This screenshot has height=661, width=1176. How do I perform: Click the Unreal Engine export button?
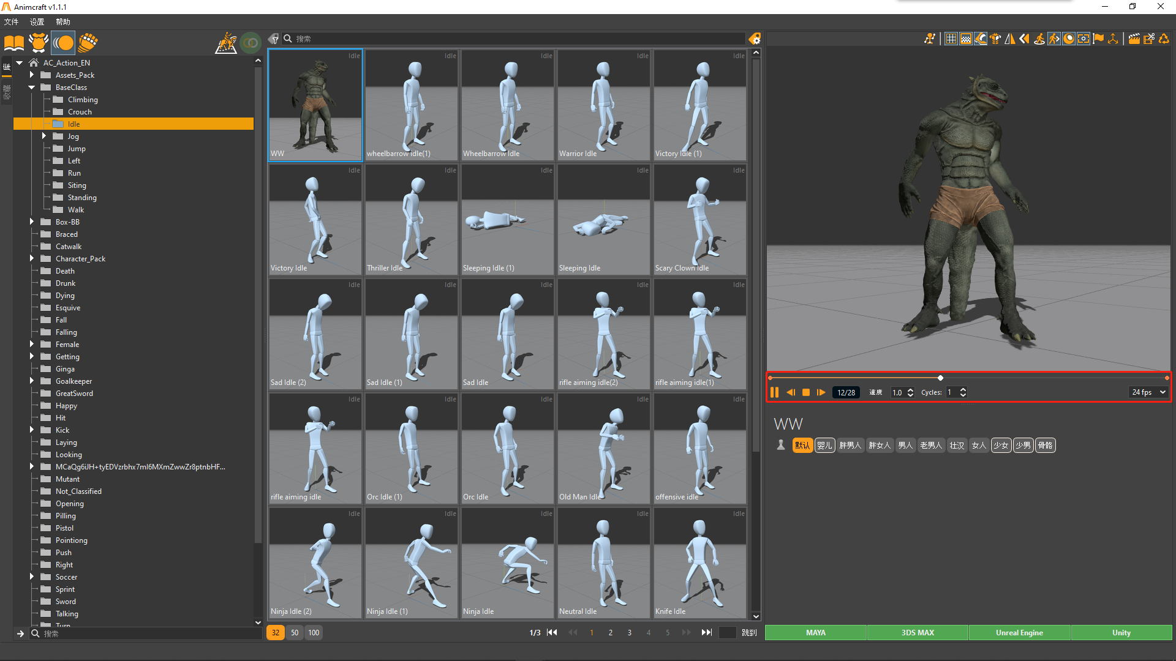point(1019,632)
